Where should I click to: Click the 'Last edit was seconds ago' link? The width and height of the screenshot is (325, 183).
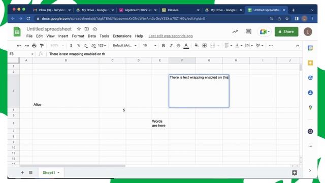coord(171,36)
